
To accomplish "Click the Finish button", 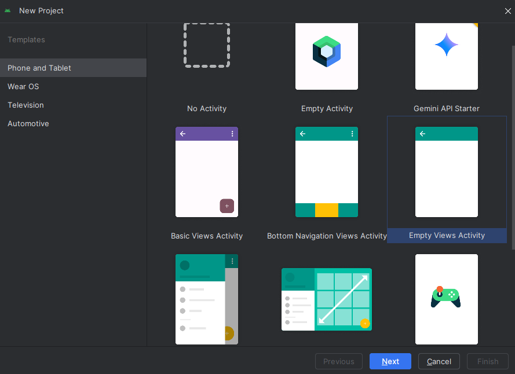I will pos(487,361).
